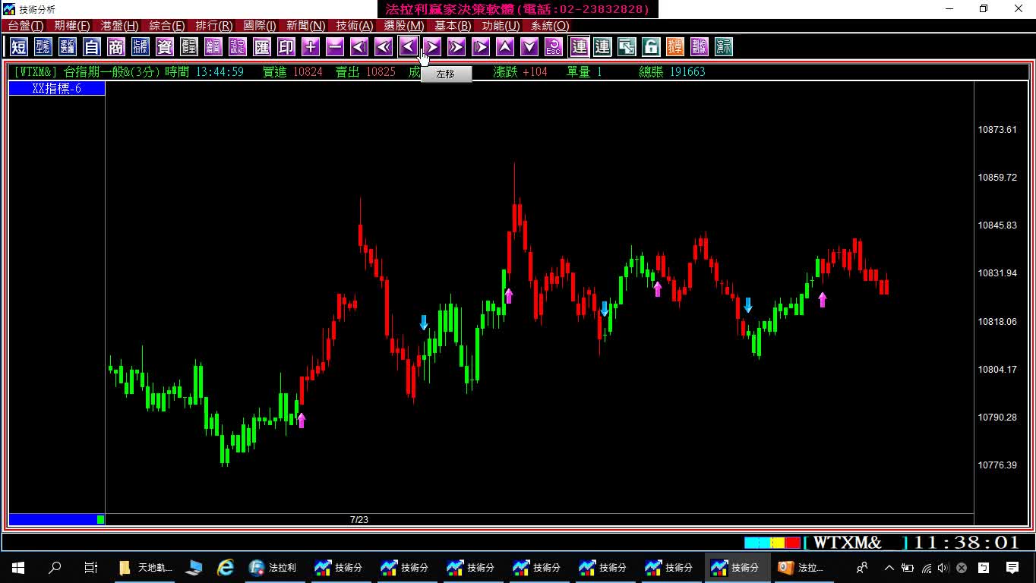Move chart up with up-arrow icon

click(x=505, y=47)
